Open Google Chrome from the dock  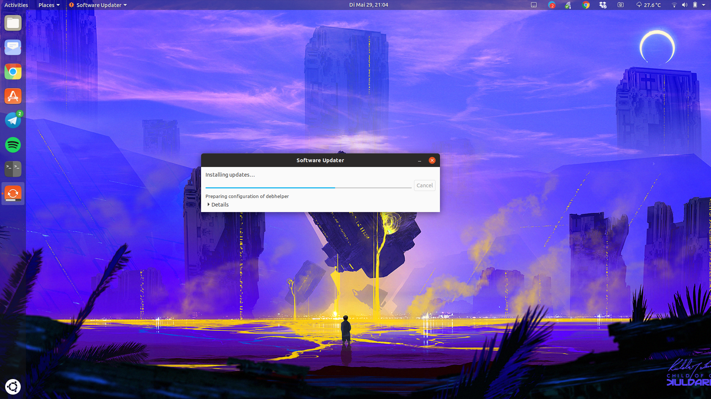[x=13, y=72]
